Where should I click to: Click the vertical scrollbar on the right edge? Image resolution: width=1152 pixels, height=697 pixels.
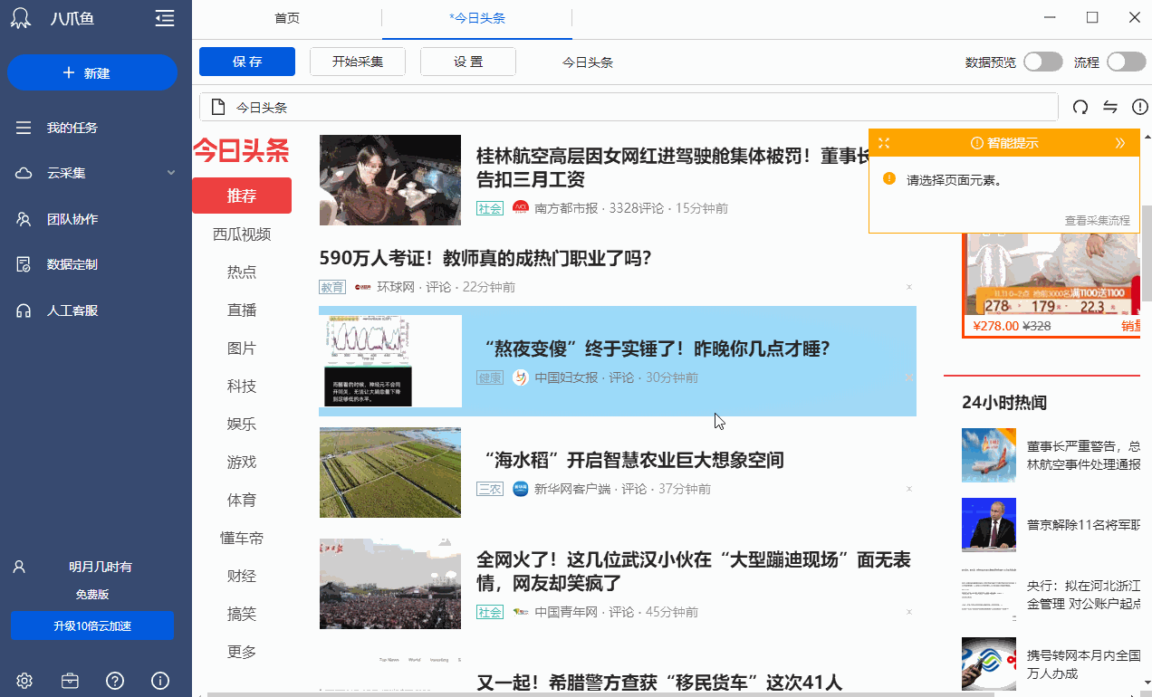pos(1147,253)
